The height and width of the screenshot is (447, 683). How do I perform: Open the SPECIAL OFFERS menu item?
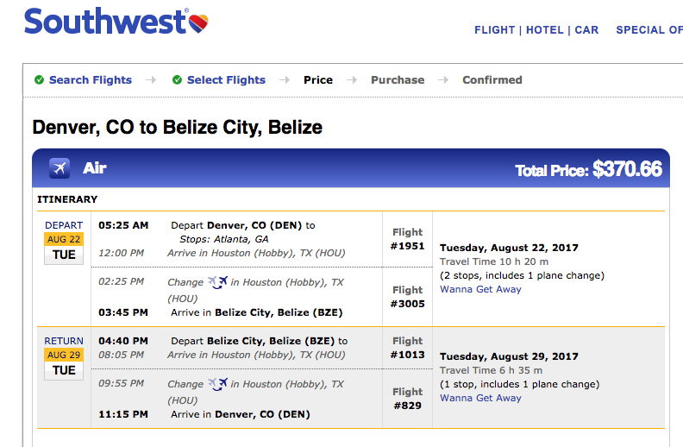(649, 30)
